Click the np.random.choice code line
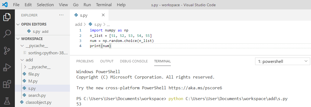Screen dimensions: 311x107 122,41
